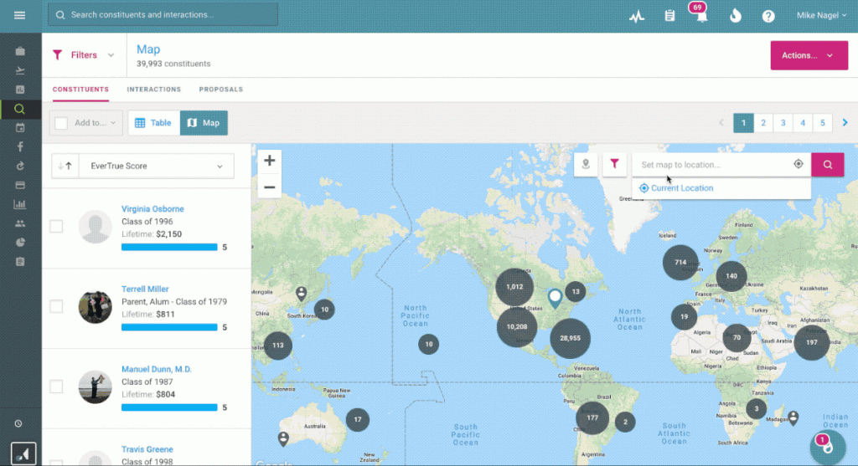Zoom in the map with plus button

tap(269, 161)
